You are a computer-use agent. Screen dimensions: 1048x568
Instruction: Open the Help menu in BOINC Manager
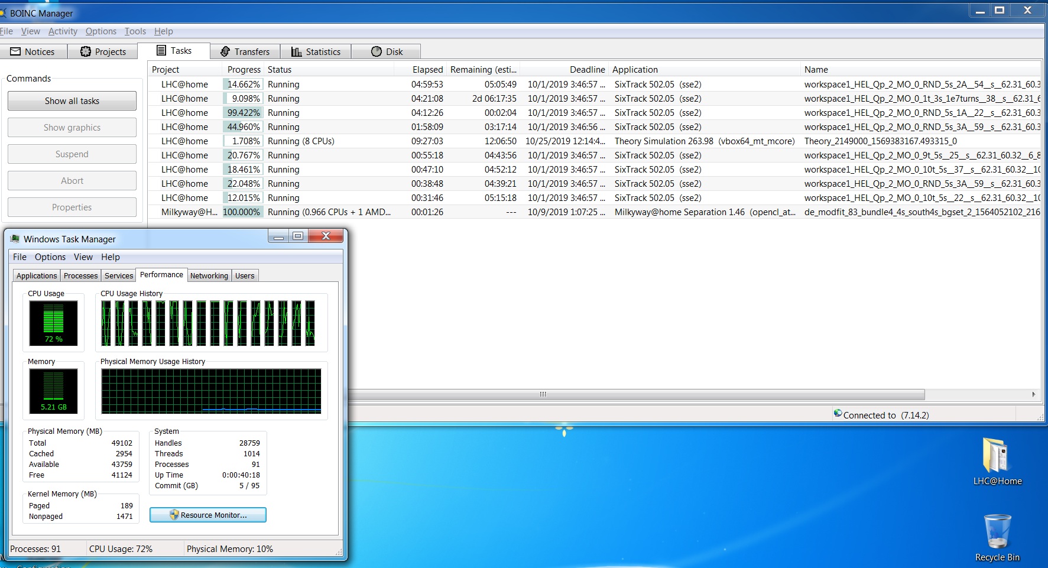(164, 31)
